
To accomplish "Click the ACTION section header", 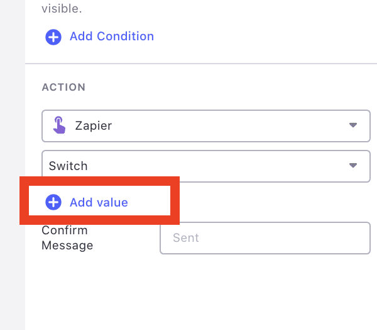I will click(63, 87).
